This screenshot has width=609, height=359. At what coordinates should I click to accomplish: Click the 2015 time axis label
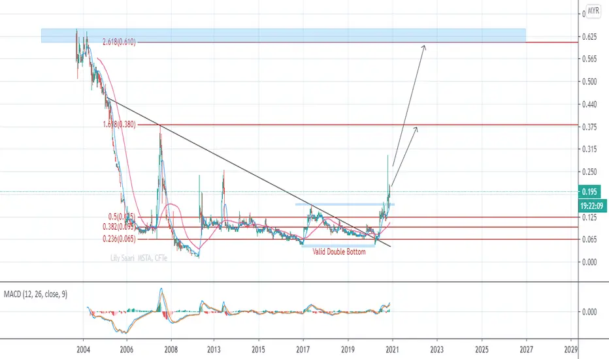pos(258,350)
